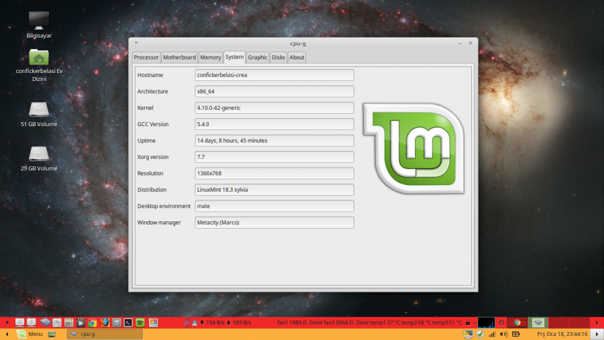Switch to the Chrome workspace in switcher
The width and height of the screenshot is (604, 340).
coord(517,323)
